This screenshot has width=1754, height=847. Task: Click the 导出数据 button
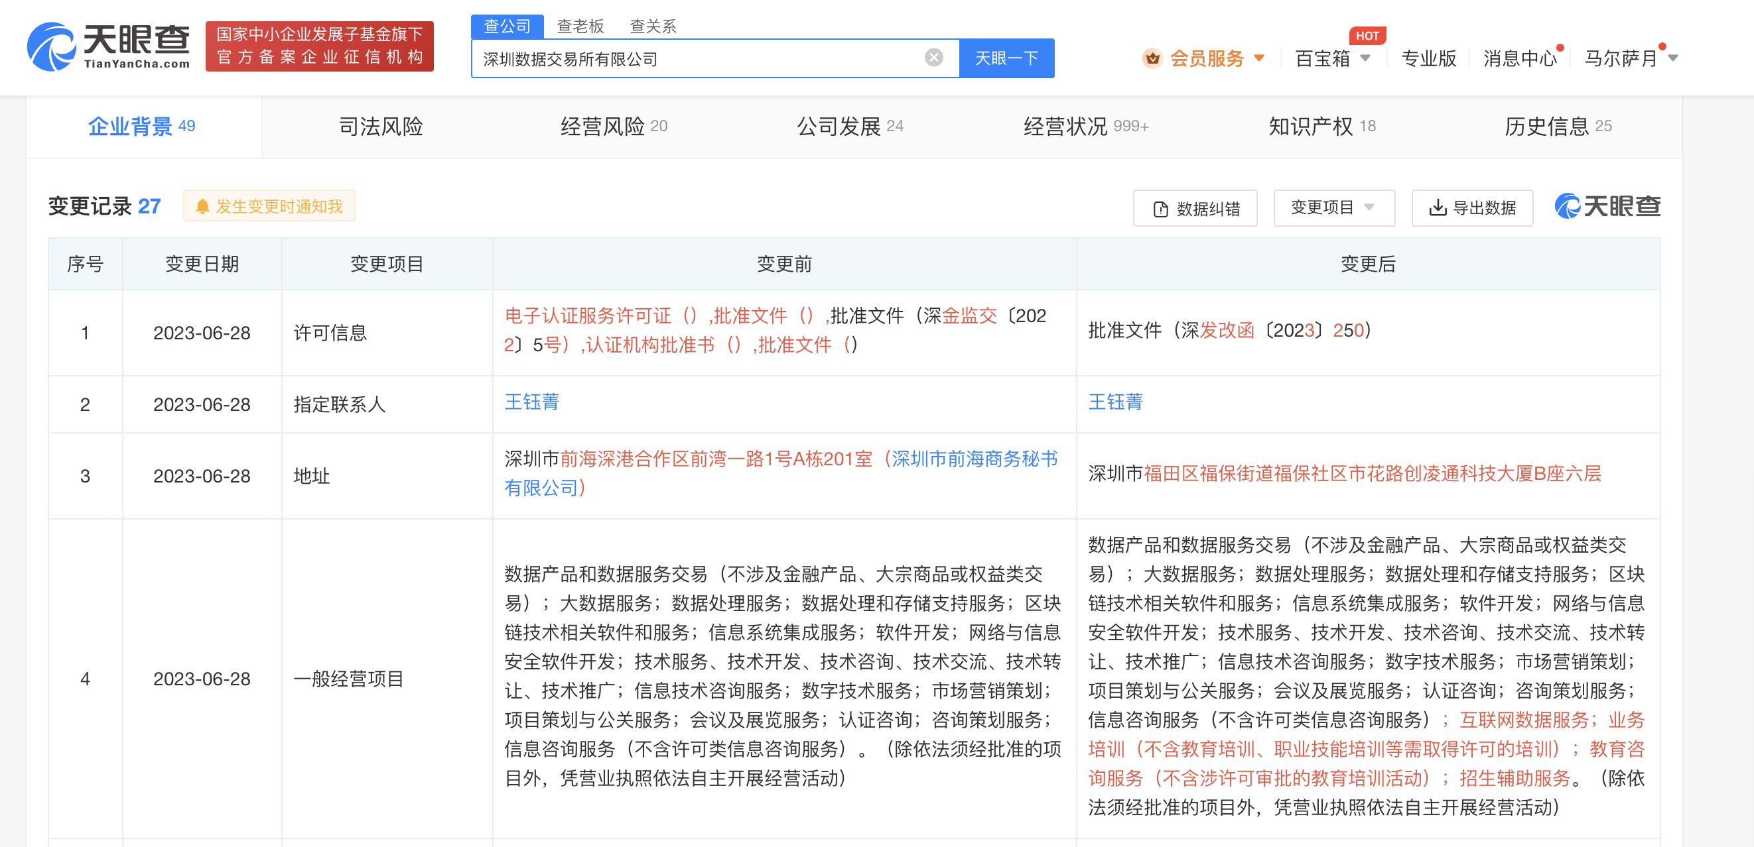1471,207
